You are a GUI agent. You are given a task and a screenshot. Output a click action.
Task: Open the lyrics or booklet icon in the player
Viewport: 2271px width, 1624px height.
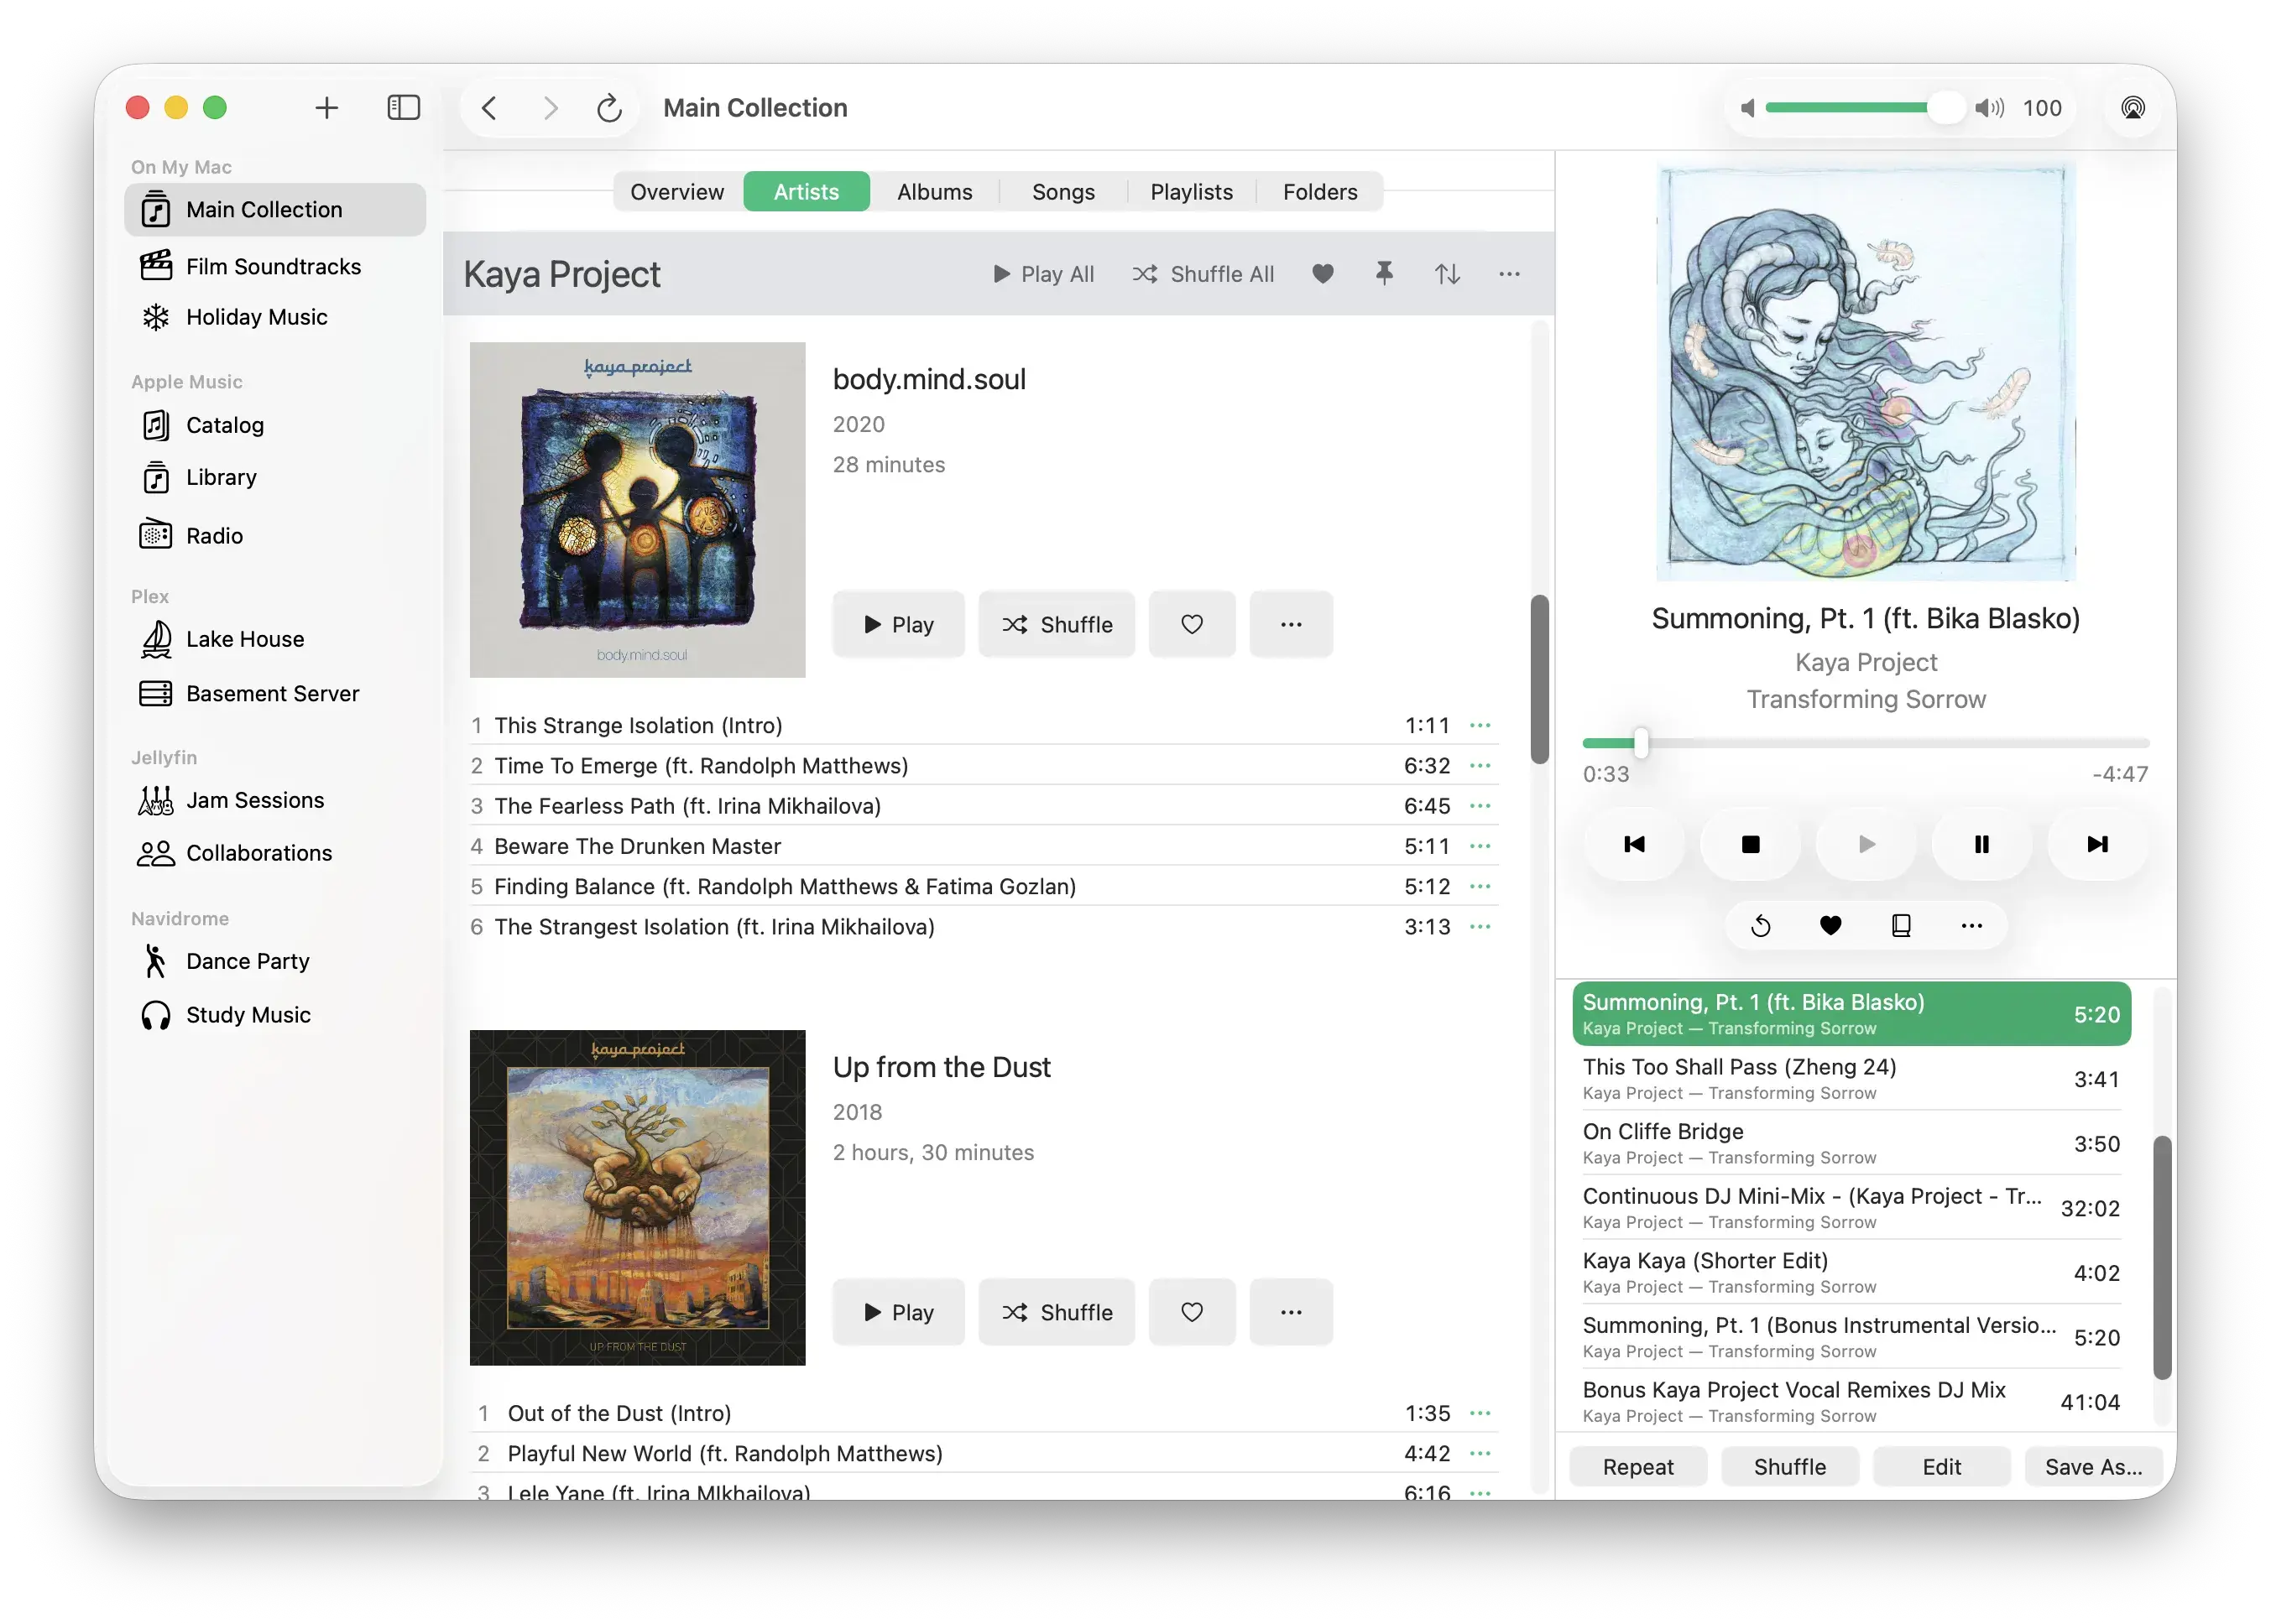click(1901, 926)
